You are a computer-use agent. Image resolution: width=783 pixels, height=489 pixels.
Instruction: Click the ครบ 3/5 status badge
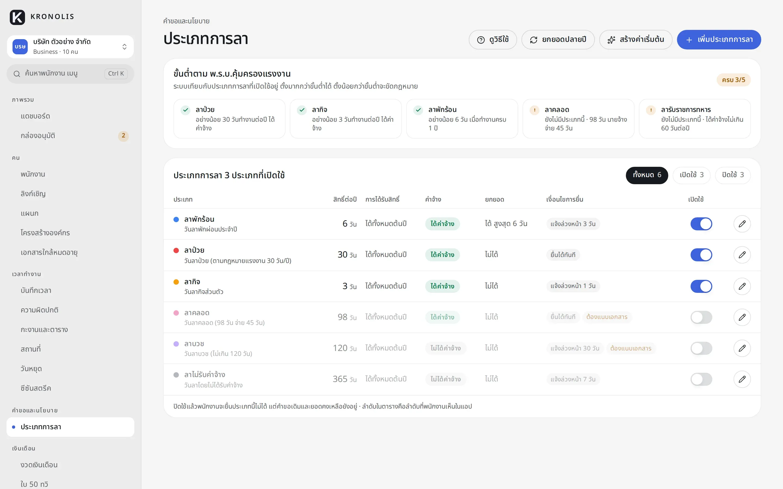tap(734, 80)
